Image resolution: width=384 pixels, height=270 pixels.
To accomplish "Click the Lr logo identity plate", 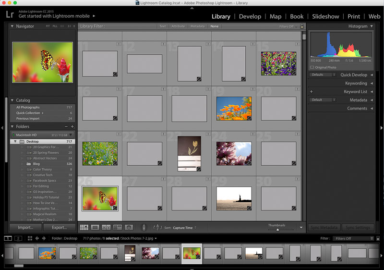I will [x=10, y=14].
